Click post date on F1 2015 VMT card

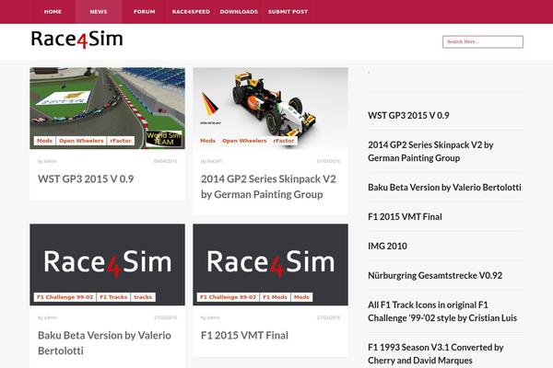(328, 317)
